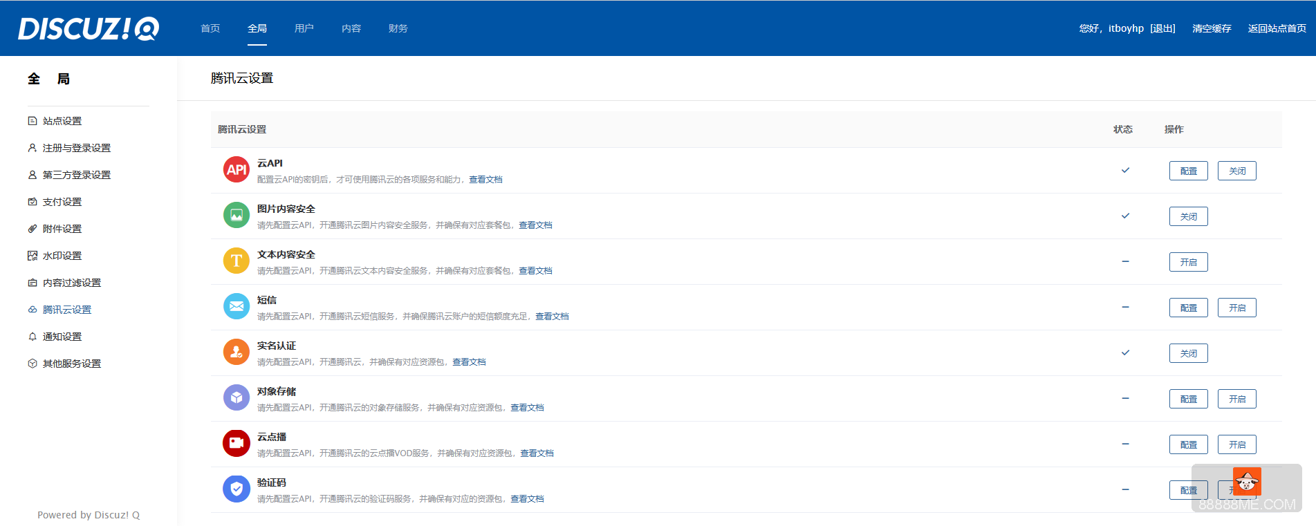
Task: Open the 内容 top menu
Action: click(x=351, y=28)
